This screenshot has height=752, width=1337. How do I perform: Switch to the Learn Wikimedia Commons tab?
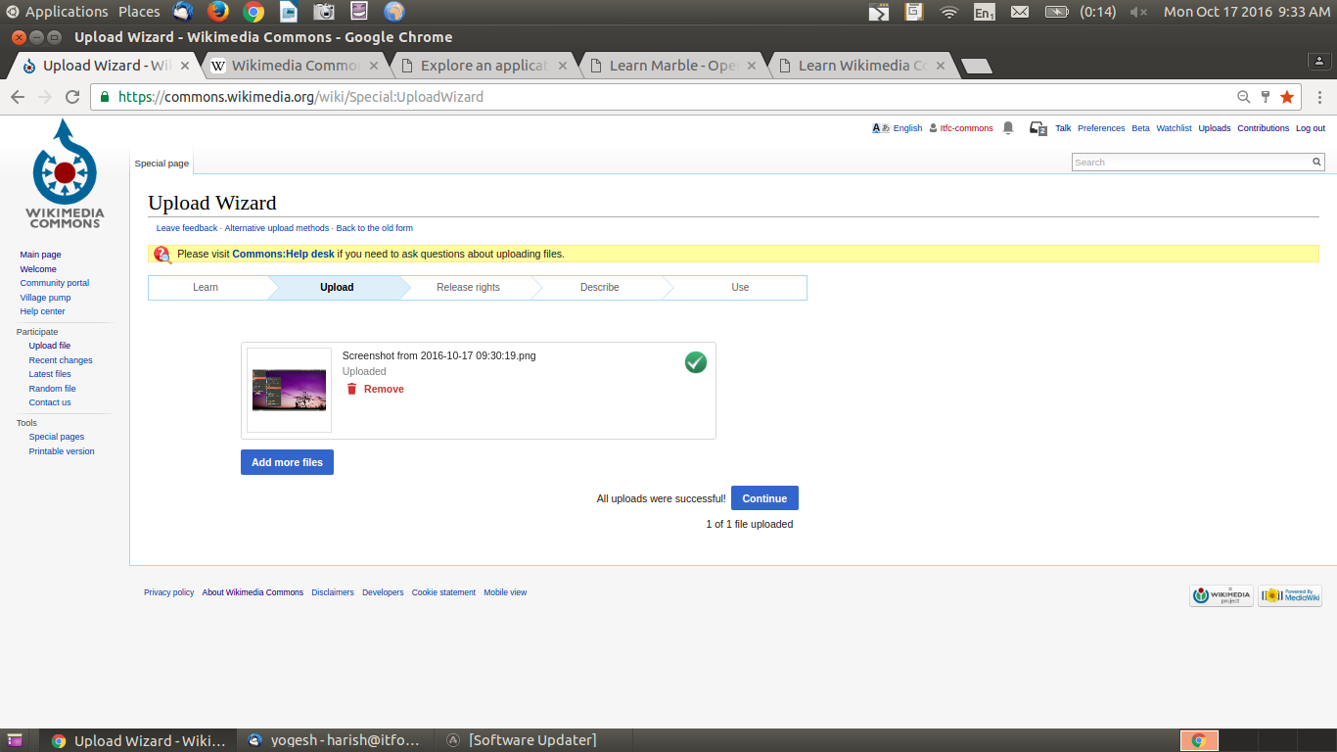(x=861, y=66)
